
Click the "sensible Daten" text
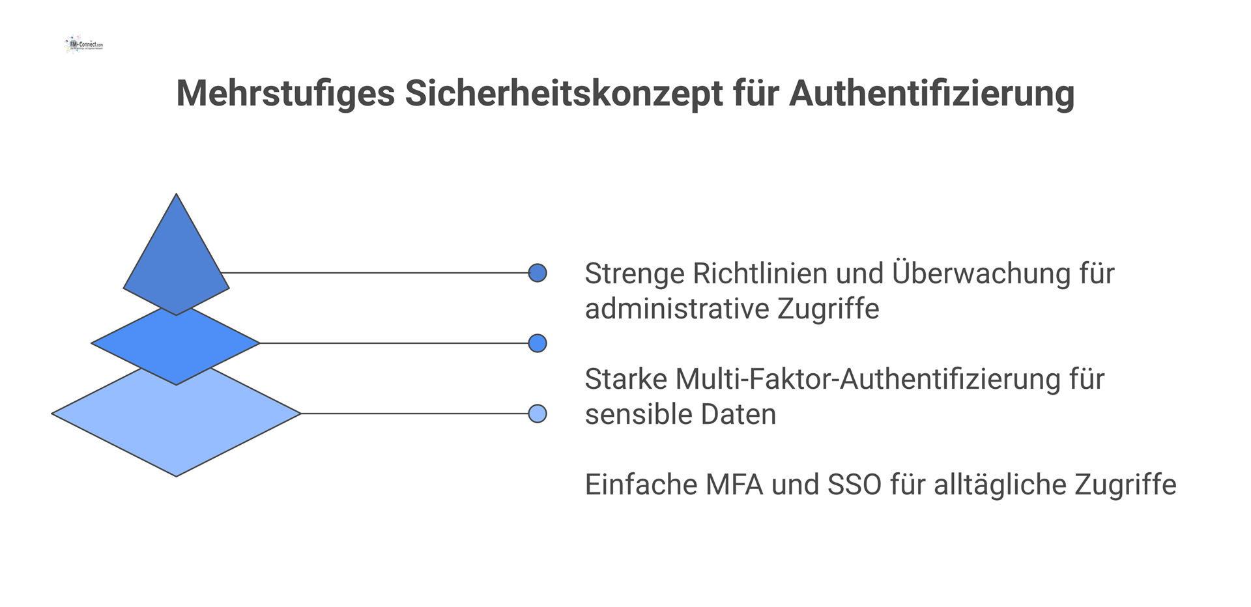[680, 414]
